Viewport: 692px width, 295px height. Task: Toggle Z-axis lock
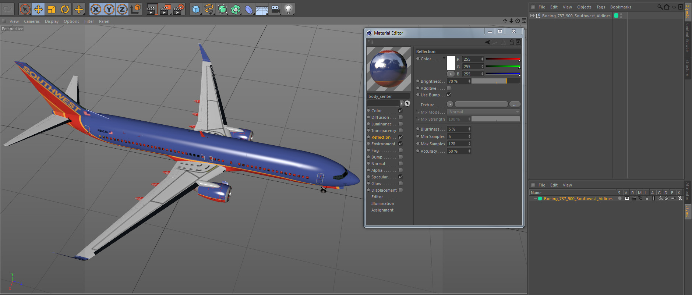point(122,9)
